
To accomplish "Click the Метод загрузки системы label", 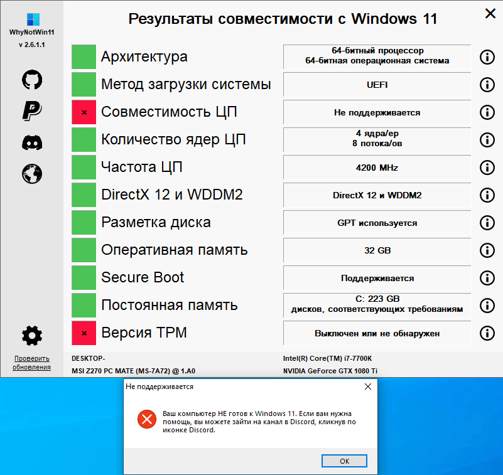I will tap(186, 84).
